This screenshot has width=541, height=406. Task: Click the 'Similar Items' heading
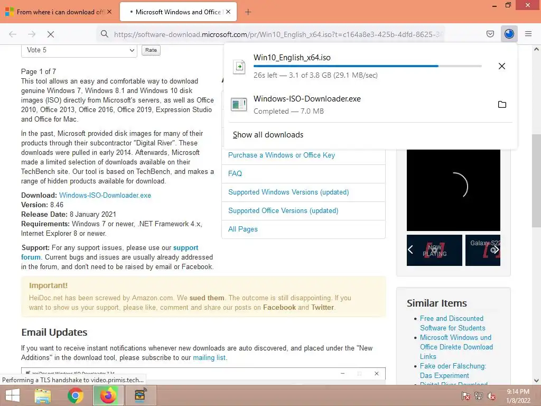[x=437, y=303]
